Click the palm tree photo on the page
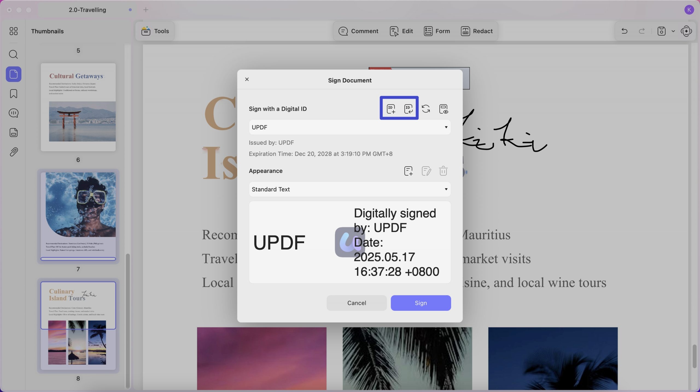 point(407,358)
